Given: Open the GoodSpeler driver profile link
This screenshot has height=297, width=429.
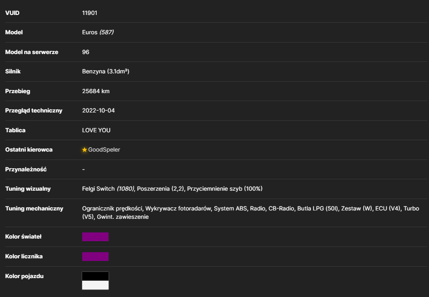Looking at the screenshot, I should point(104,149).
